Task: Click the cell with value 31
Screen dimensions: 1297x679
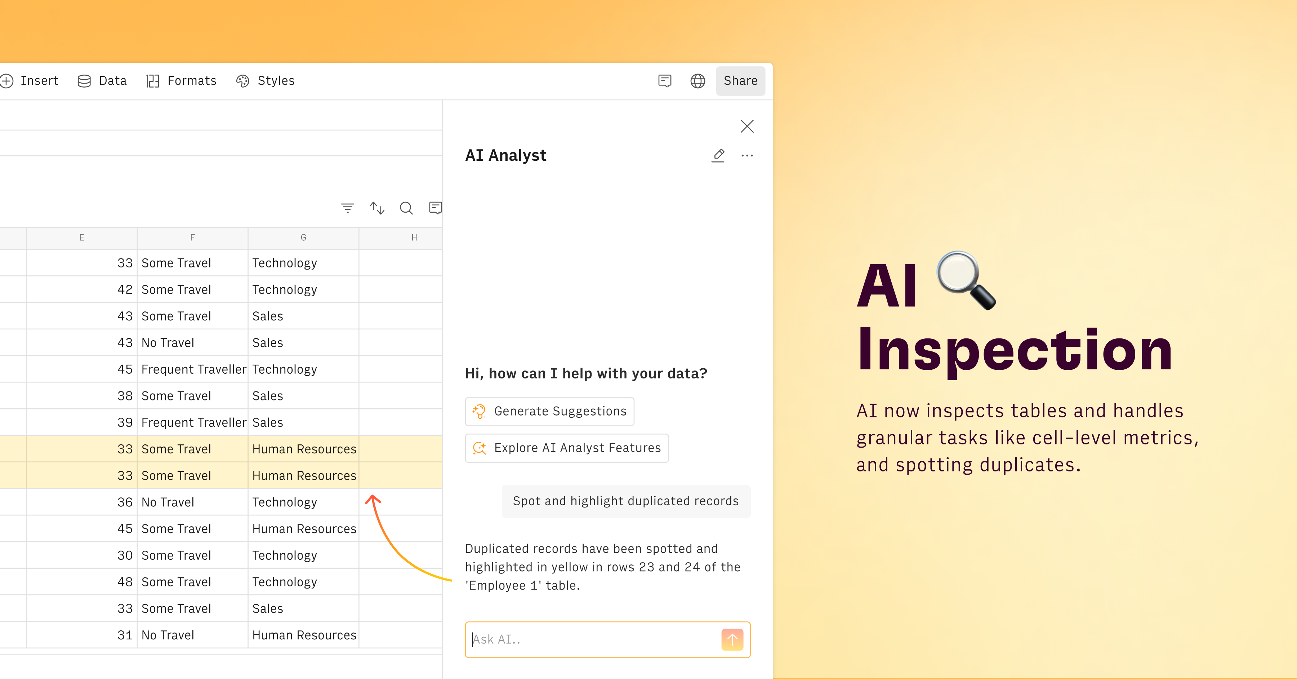Action: click(81, 635)
